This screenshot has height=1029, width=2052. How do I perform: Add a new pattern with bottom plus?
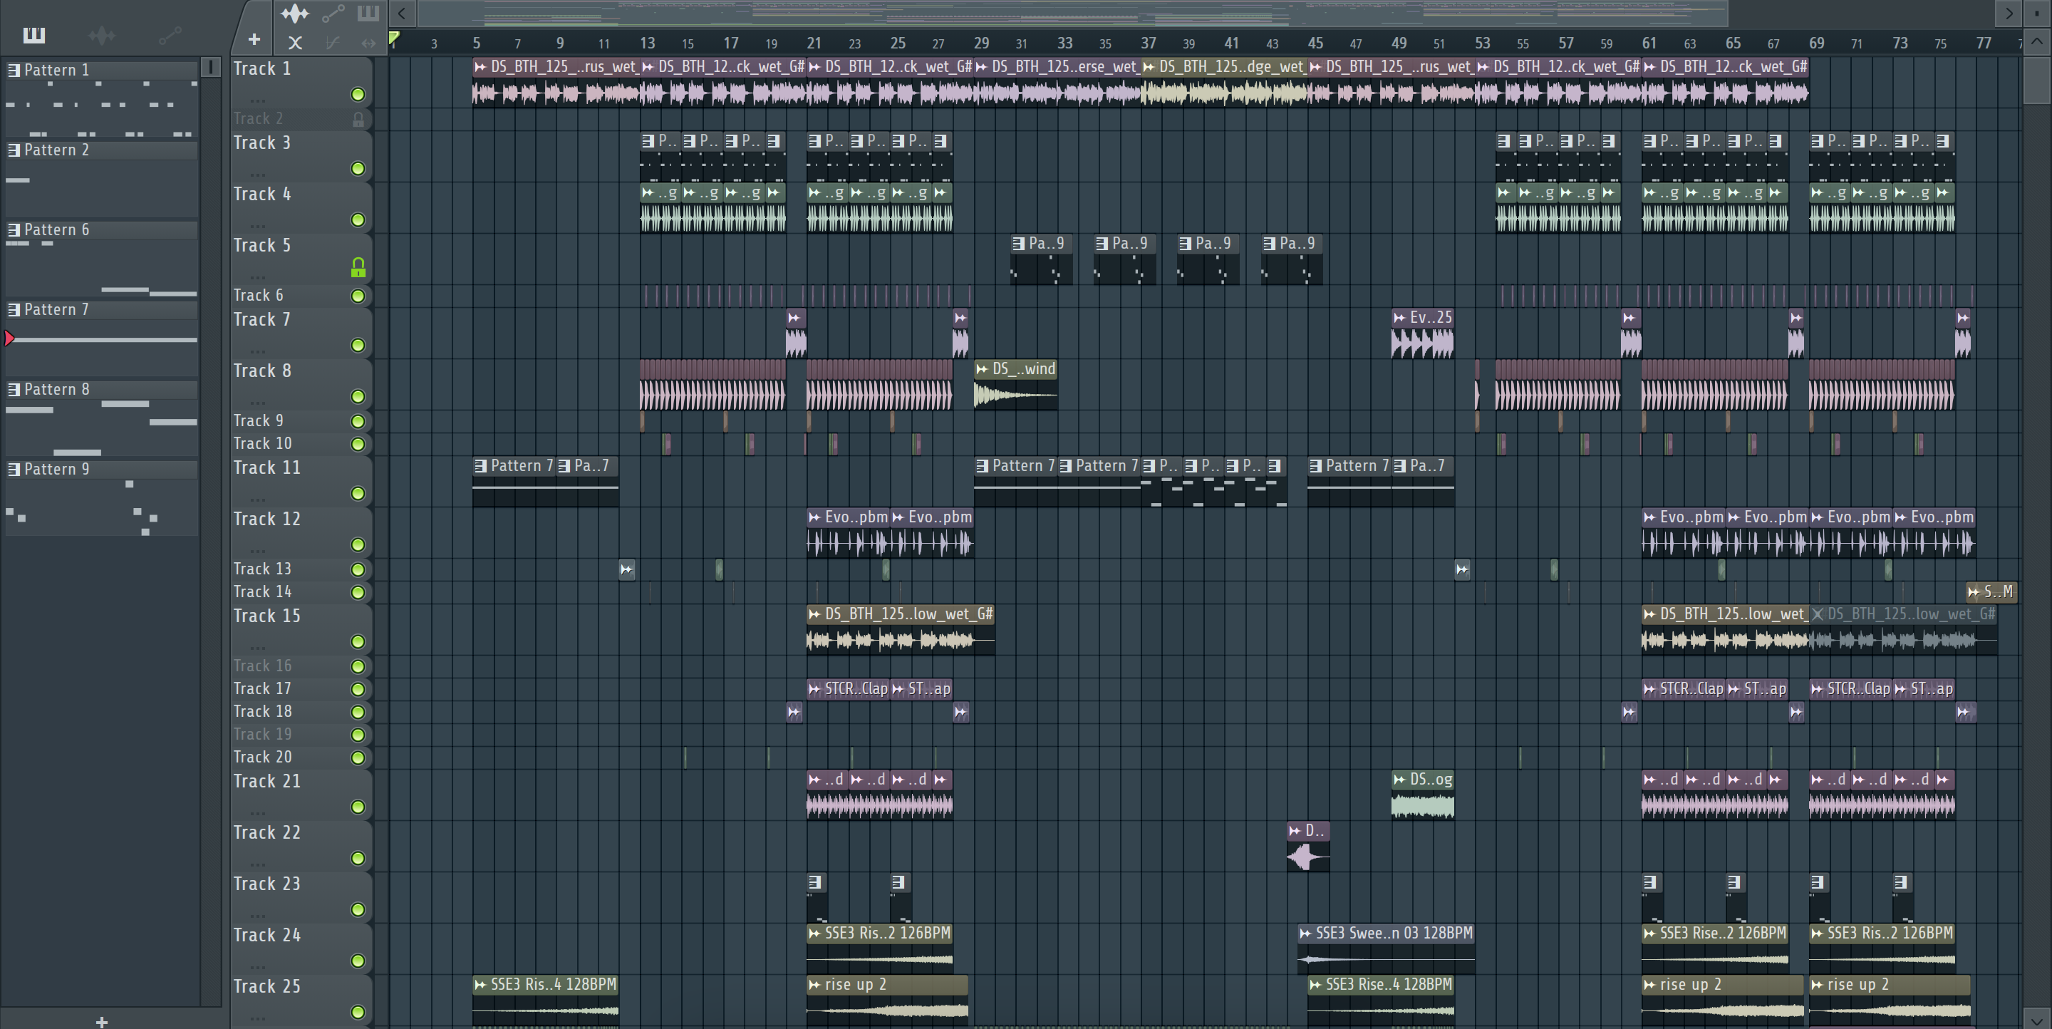(101, 1021)
